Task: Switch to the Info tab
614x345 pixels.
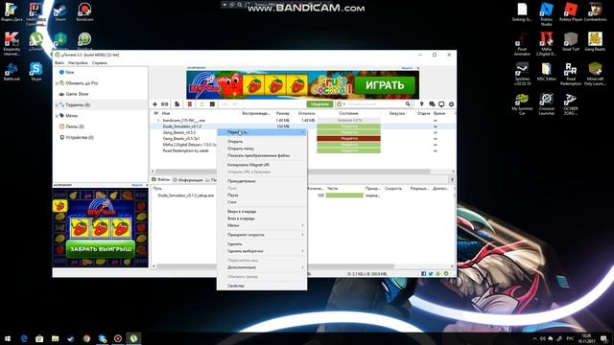Action: click(188, 180)
